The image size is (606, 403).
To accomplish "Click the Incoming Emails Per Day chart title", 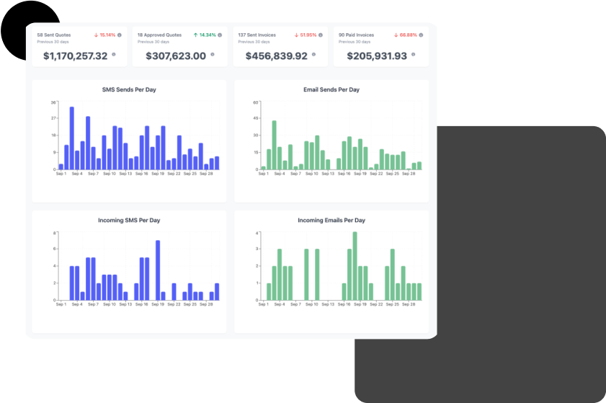I will (331, 220).
